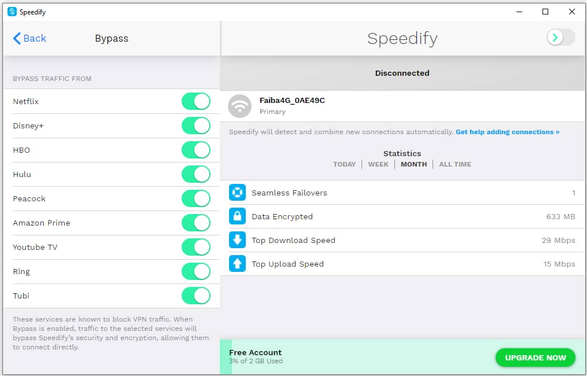Click the Seamless Failovers count value 1
The height and width of the screenshot is (376, 587).
[574, 193]
